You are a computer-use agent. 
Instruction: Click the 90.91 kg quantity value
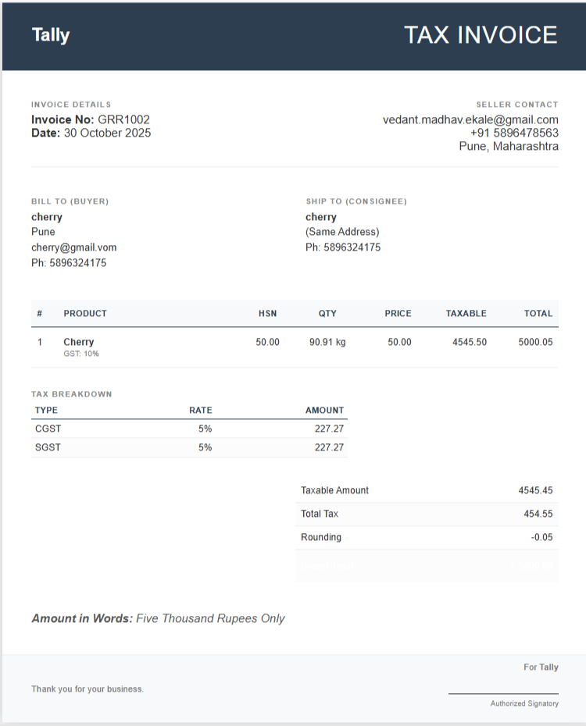coord(327,342)
